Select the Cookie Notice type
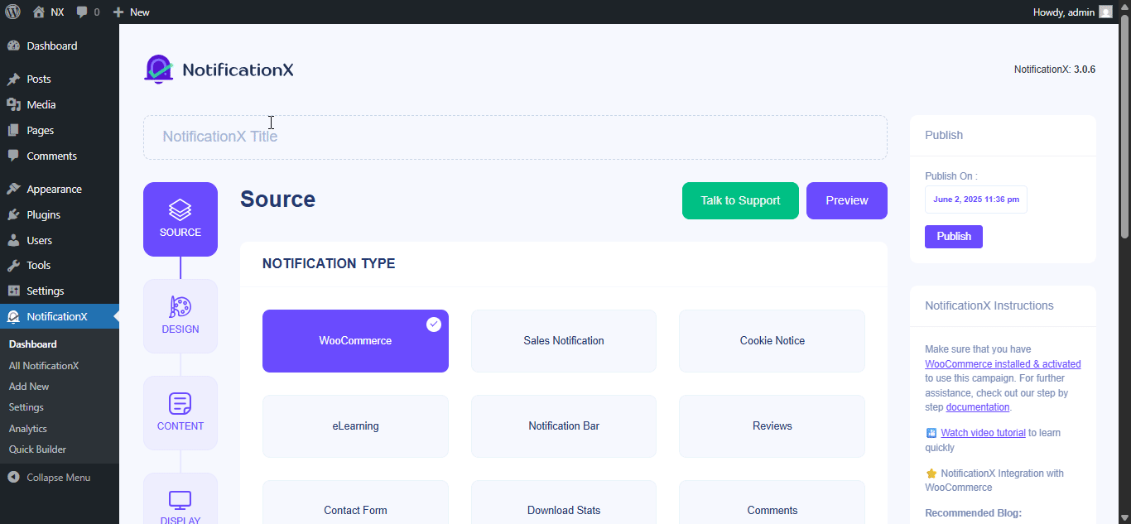The image size is (1131, 524). click(772, 341)
